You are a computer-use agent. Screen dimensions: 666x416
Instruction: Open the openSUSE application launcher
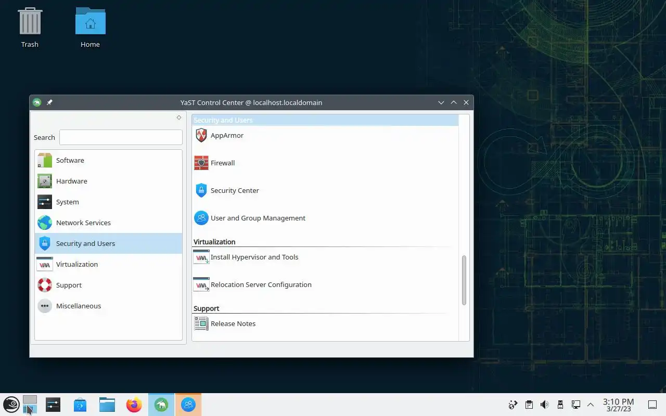tap(11, 405)
